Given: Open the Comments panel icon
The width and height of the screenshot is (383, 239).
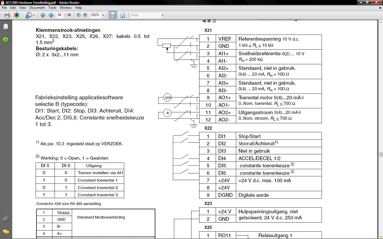Looking at the screenshot, I should click(6, 232).
